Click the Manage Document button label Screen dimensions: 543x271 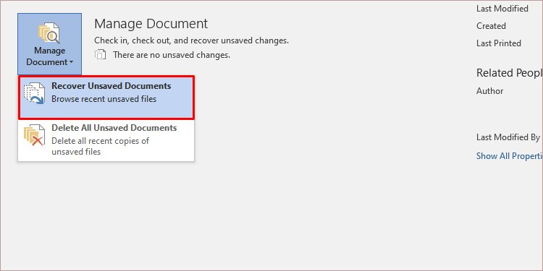pos(49,56)
